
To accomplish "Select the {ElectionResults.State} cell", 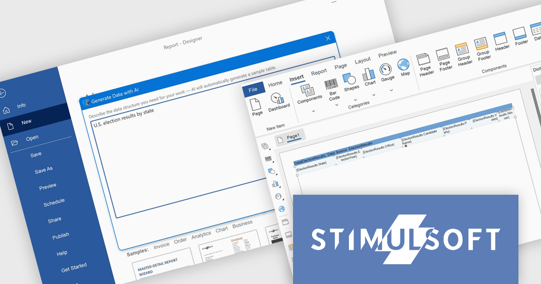I will tap(311, 165).
